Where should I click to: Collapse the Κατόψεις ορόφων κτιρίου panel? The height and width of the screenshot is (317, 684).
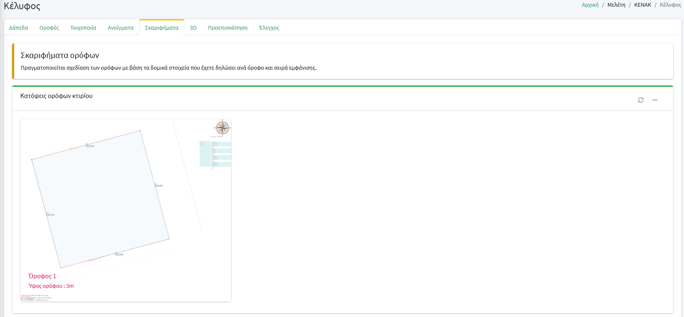pyautogui.click(x=655, y=100)
